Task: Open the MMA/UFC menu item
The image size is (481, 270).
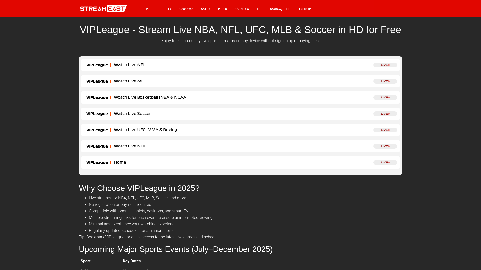Action: (x=280, y=9)
